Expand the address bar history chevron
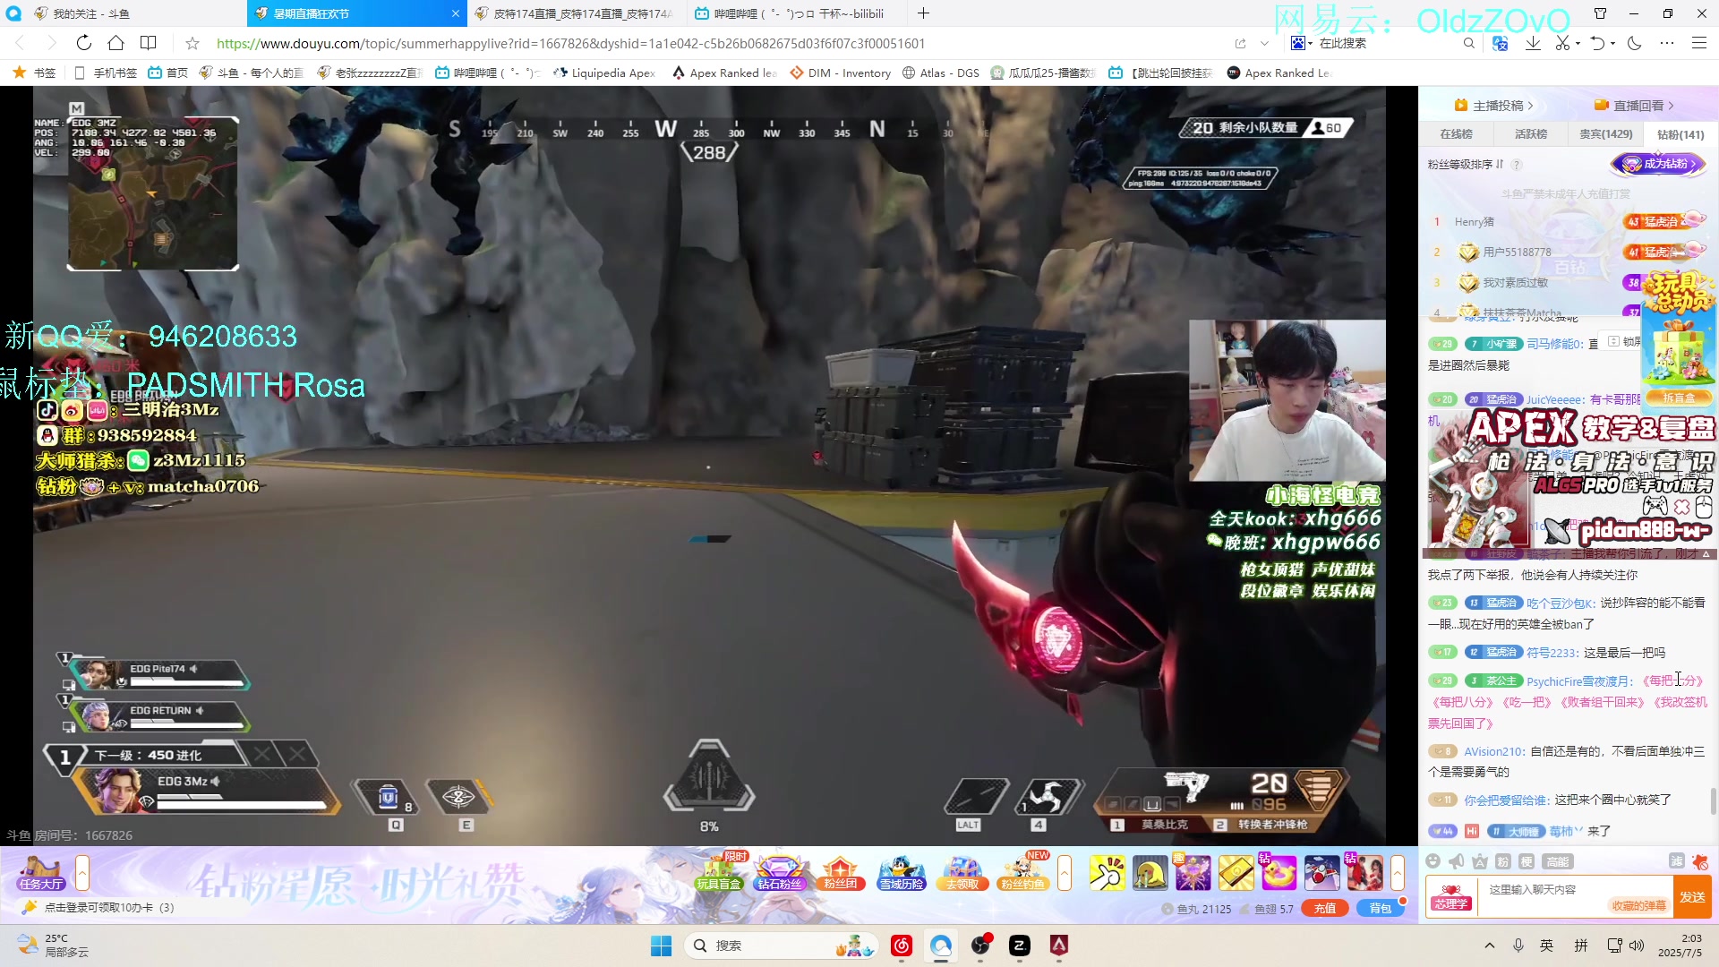 click(1264, 43)
